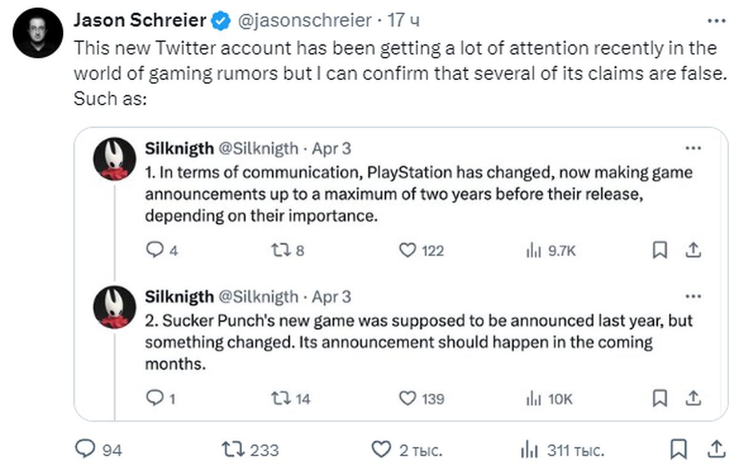
Task: Reply to the first Silknigth tweet with 4 replies
Action: click(153, 250)
